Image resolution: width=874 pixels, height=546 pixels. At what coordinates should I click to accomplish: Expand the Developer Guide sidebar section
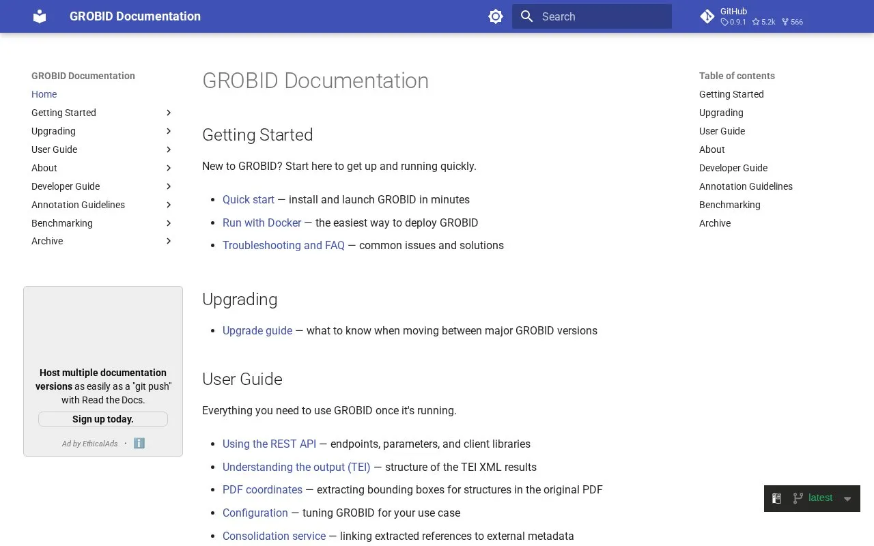click(169, 186)
